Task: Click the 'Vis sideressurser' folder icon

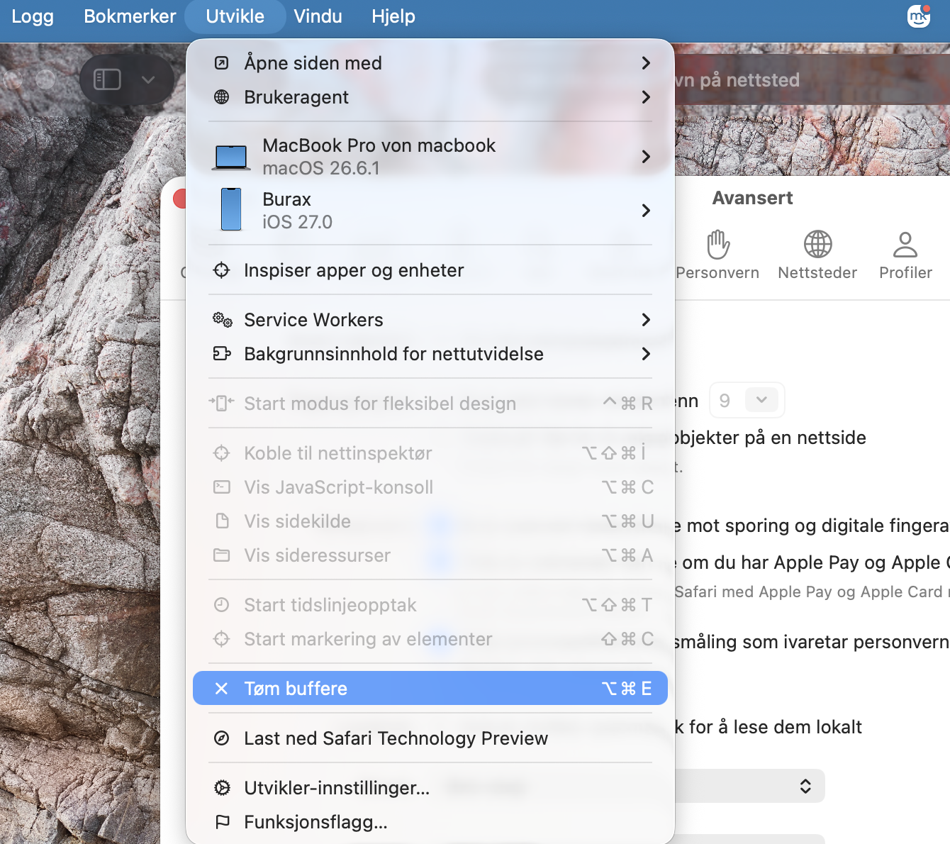Action: (x=222, y=555)
